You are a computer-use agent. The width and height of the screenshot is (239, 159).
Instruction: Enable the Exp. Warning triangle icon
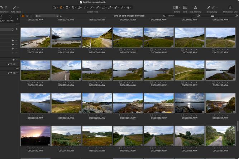(195, 8)
